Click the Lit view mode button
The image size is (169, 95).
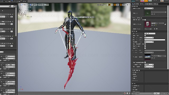(x=31, y=5)
